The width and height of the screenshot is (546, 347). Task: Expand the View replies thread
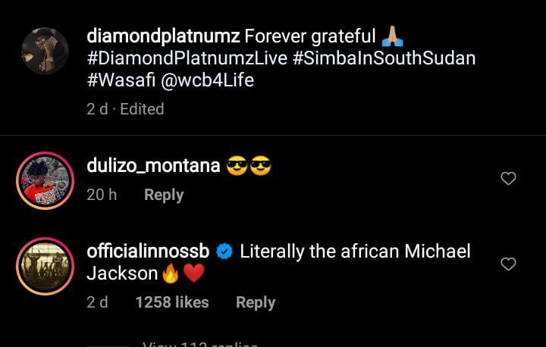point(200,344)
